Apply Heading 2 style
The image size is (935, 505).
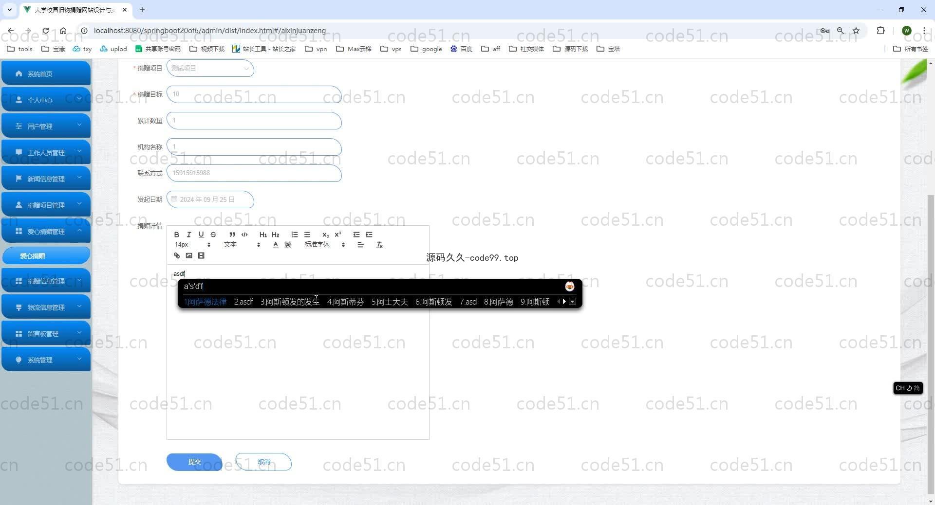tap(275, 234)
